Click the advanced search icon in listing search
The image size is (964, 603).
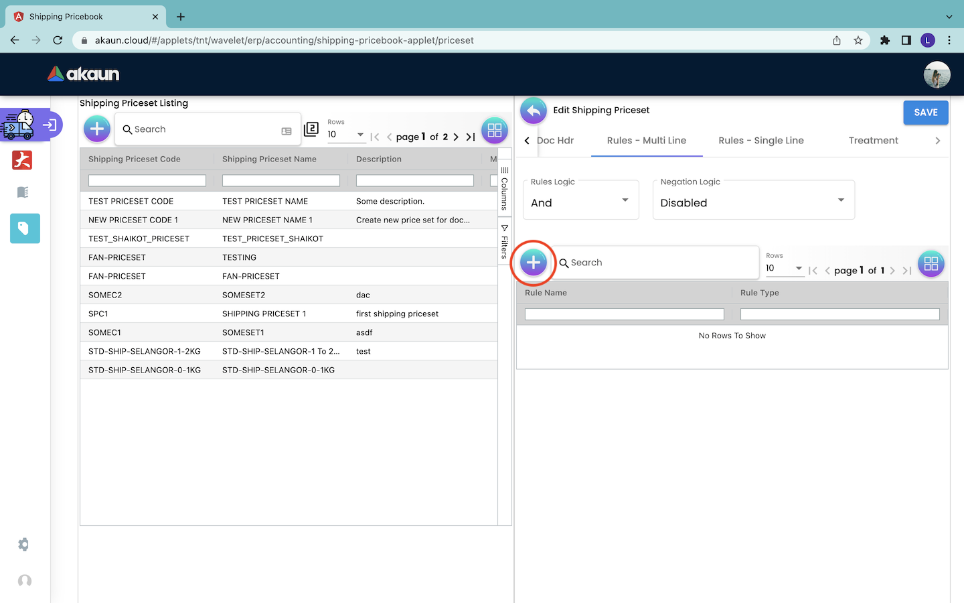click(287, 131)
